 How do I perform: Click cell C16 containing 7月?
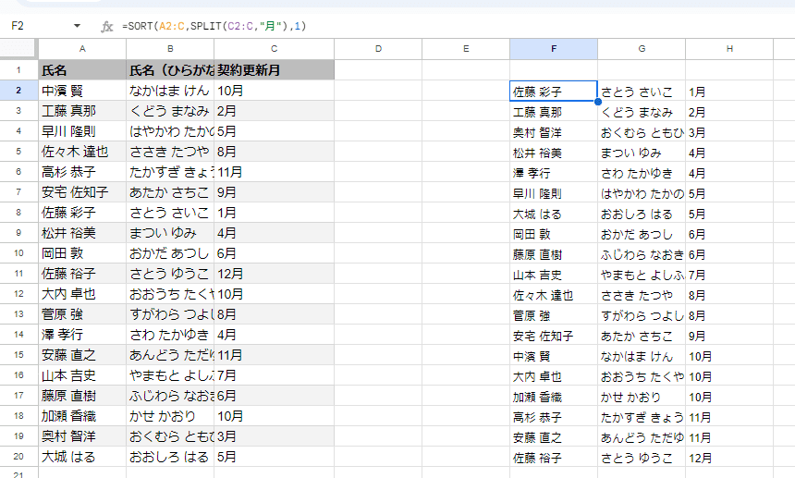[x=274, y=375]
